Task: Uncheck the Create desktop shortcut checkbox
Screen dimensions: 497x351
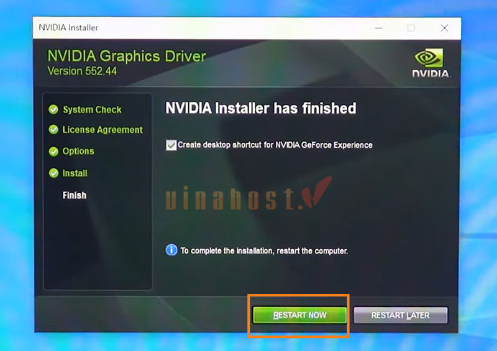Action: click(171, 145)
